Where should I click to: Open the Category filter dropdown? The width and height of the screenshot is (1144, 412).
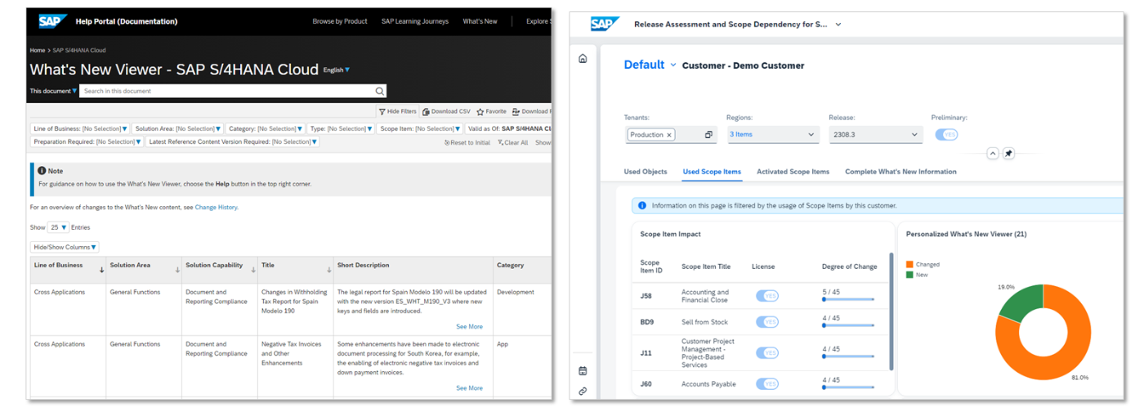pyautogui.click(x=266, y=129)
